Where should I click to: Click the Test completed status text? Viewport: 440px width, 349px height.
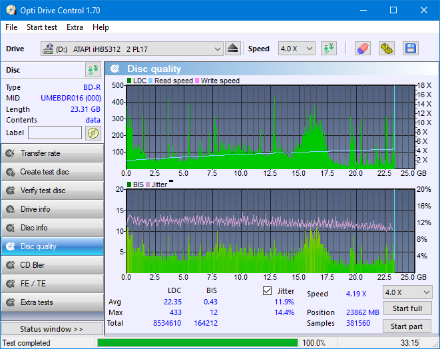[x=27, y=343]
